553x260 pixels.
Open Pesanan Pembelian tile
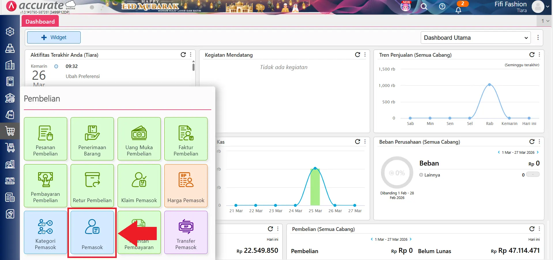(x=46, y=139)
